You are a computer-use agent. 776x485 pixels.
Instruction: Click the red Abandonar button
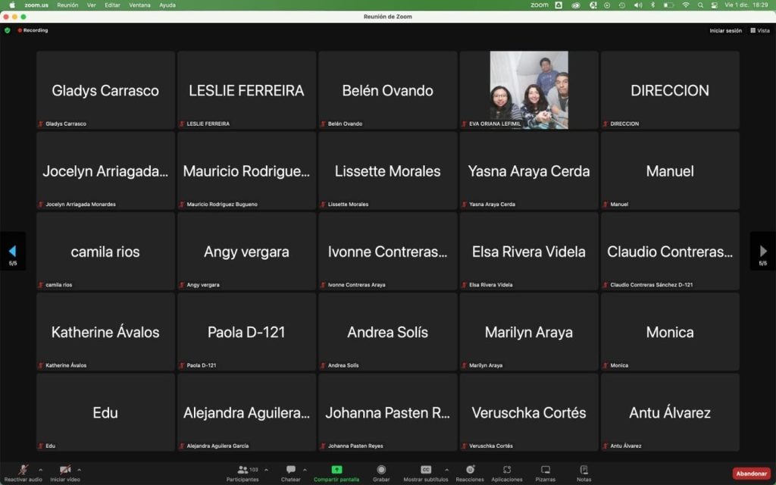tap(751, 474)
